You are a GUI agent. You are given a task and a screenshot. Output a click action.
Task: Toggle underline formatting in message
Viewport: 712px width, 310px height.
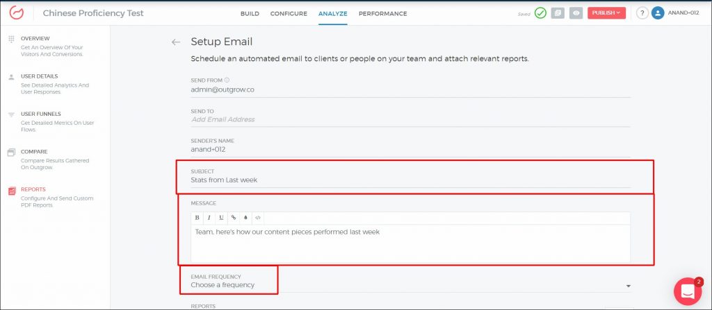221,218
